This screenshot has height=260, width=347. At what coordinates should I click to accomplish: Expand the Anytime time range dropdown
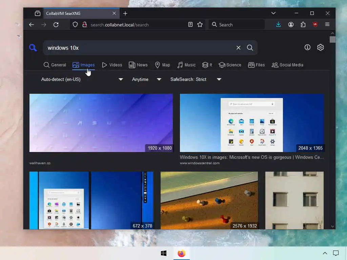pyautogui.click(x=146, y=79)
